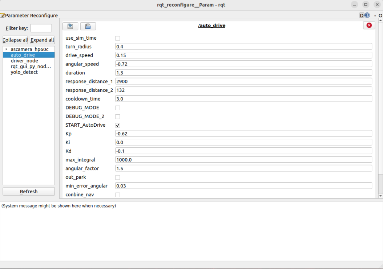
Task: Click the dash minimize plugin button
Action: [x=375, y=16]
